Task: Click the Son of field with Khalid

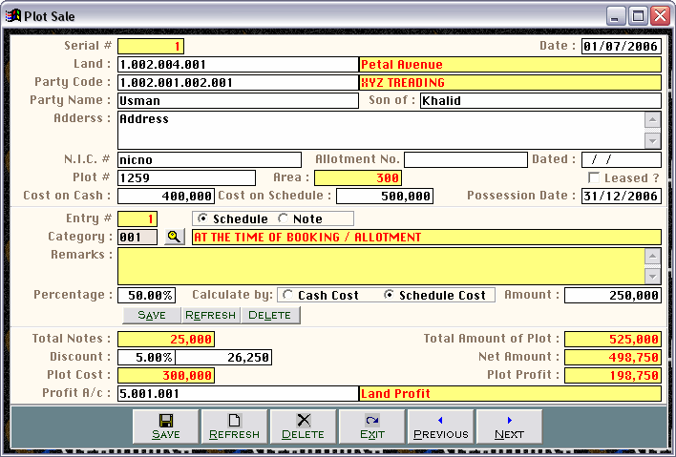Action: pyautogui.click(x=540, y=100)
